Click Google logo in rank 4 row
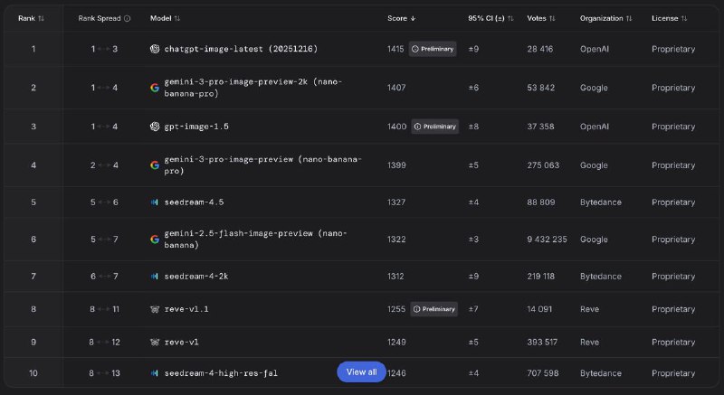Viewport: 724px width, 395px height. pyautogui.click(x=155, y=165)
